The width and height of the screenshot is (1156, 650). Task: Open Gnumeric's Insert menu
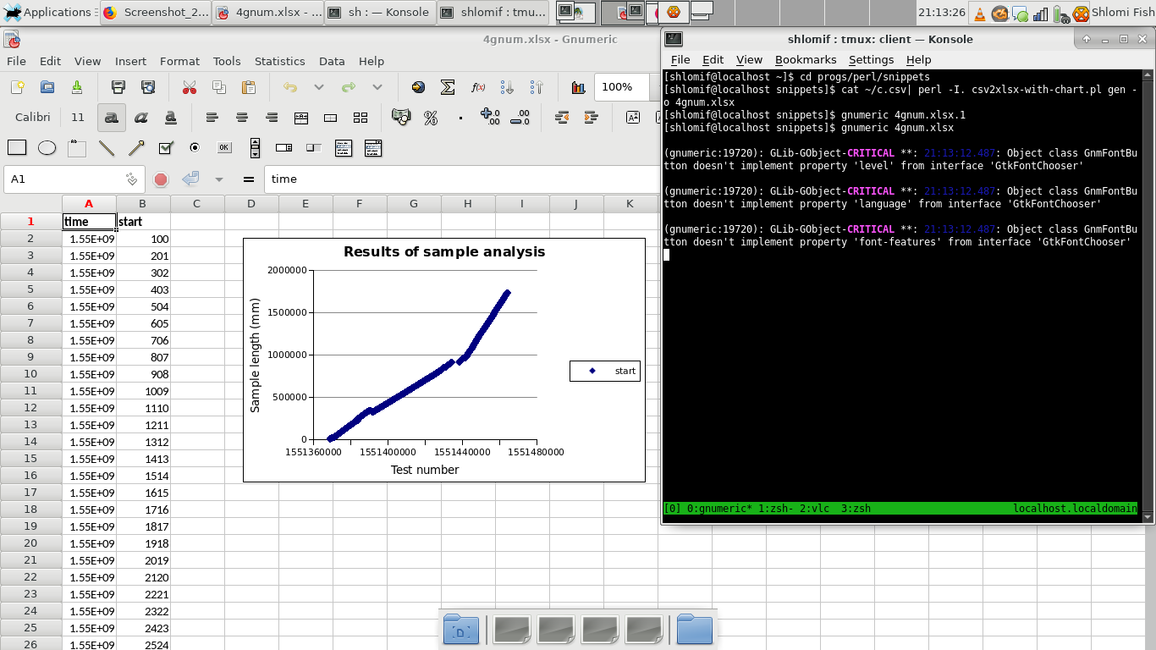[130, 61]
